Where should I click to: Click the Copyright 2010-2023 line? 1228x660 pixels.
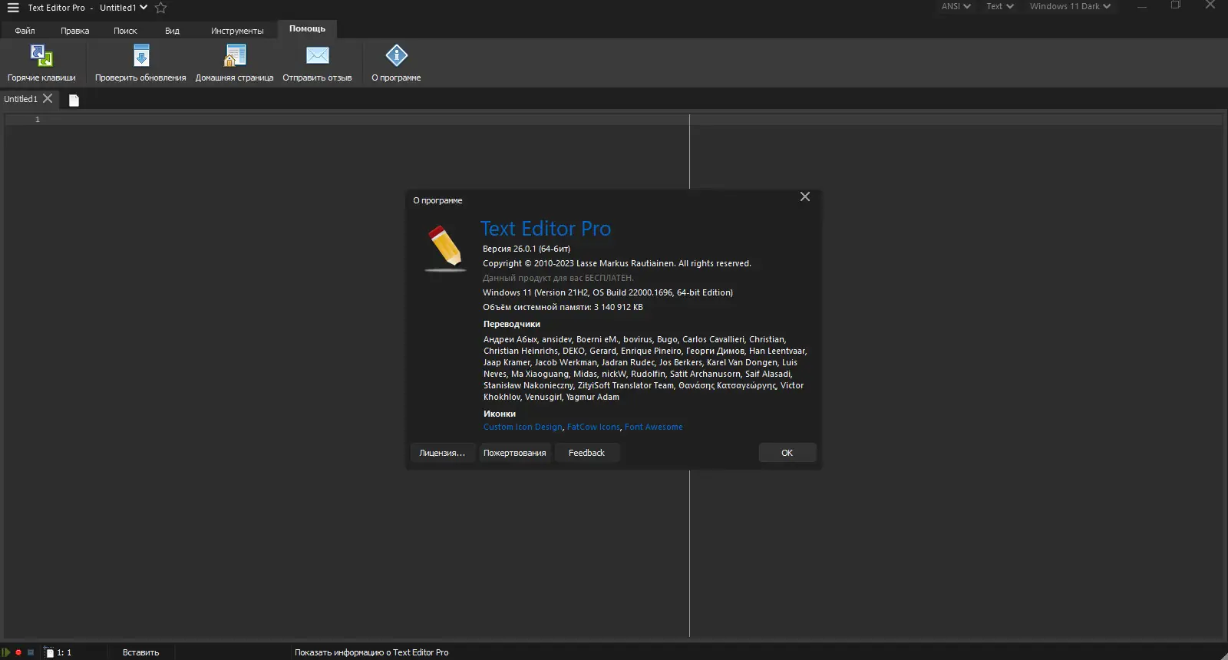(617, 263)
